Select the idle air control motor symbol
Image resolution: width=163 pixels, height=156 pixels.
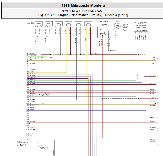tap(141, 29)
